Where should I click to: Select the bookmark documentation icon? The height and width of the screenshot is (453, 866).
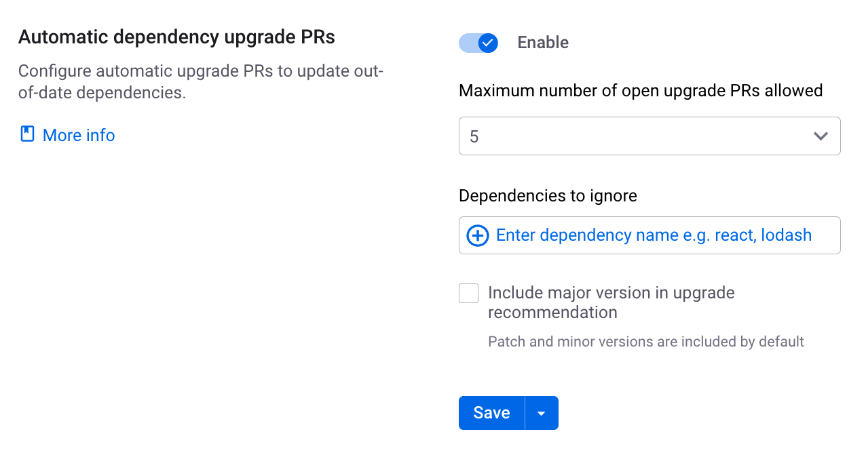pyautogui.click(x=26, y=134)
